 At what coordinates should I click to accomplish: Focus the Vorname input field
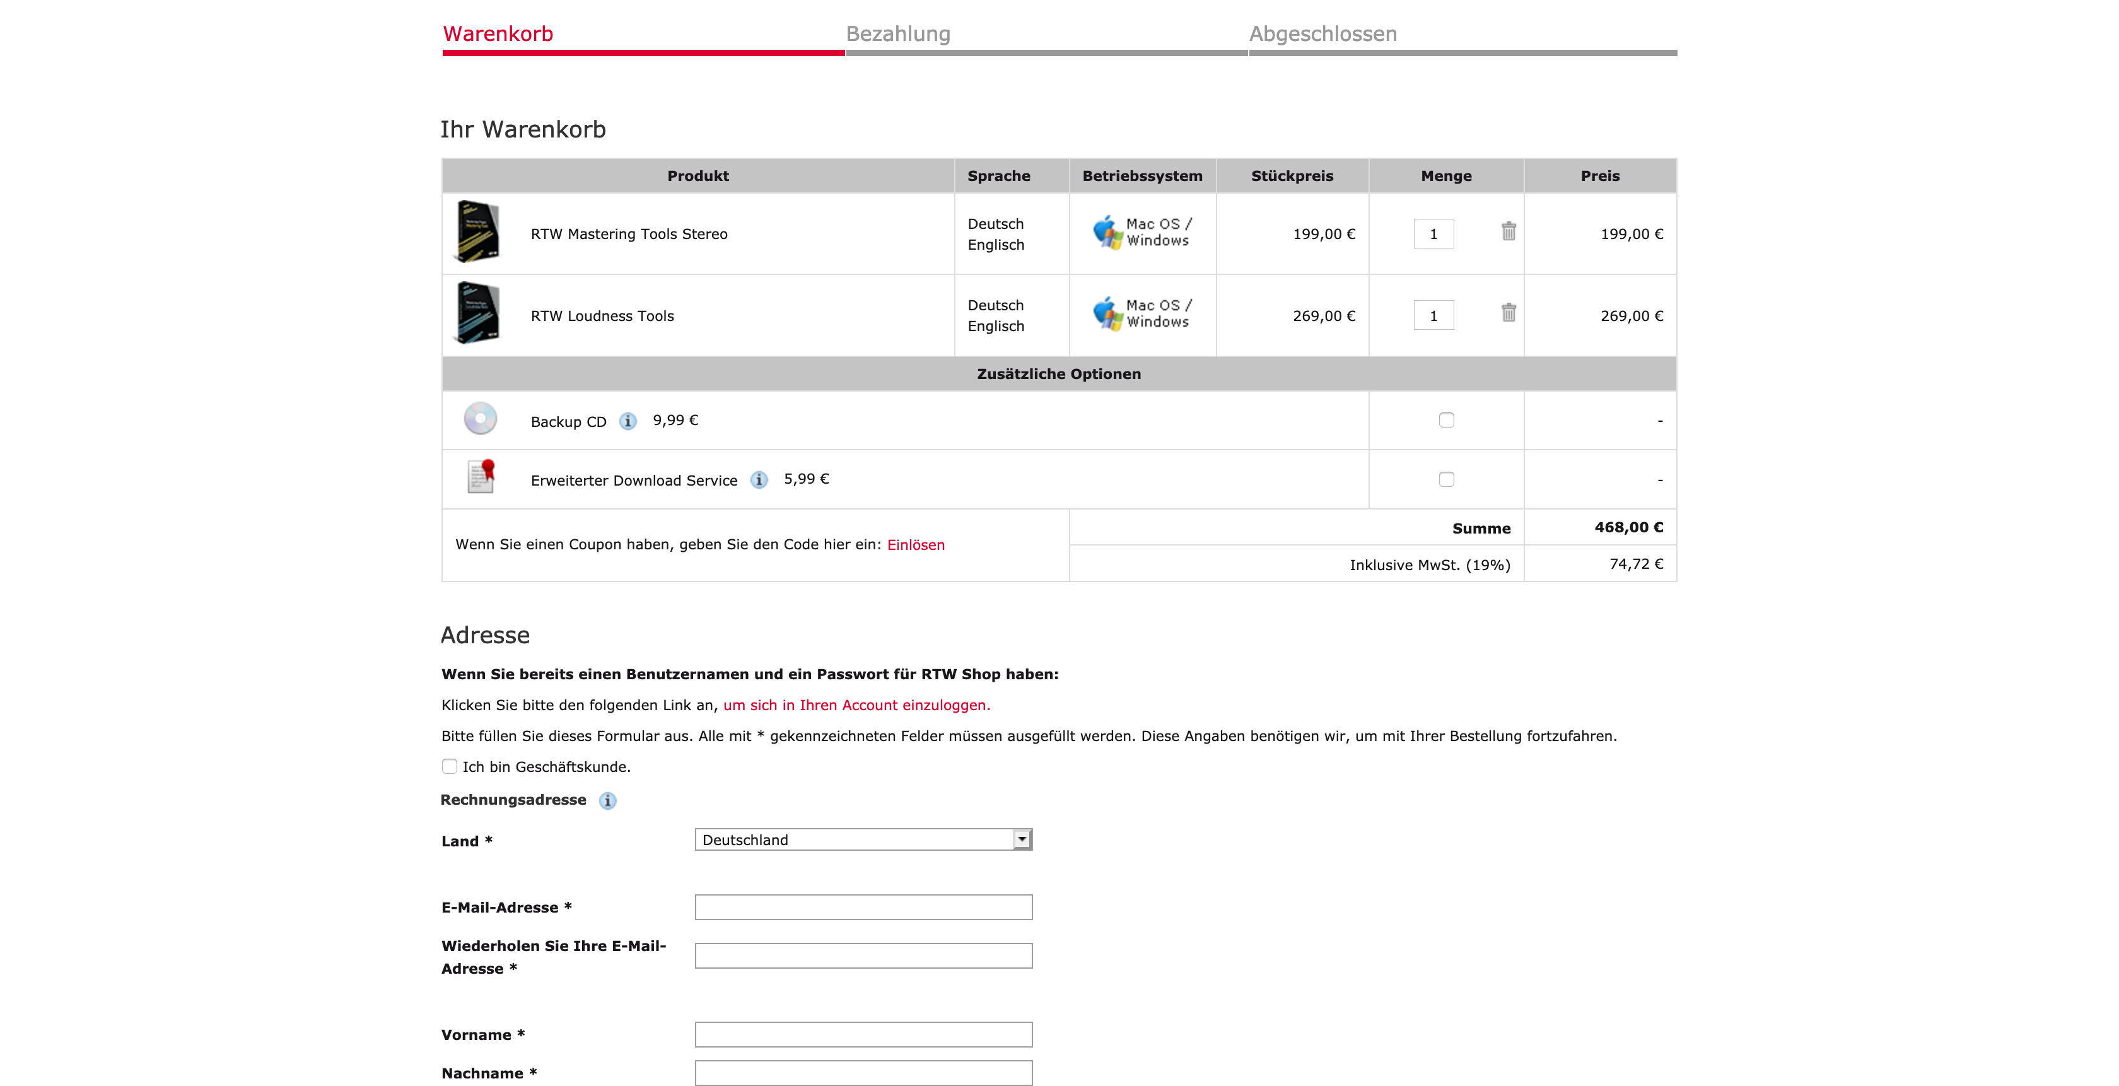pyautogui.click(x=863, y=1035)
